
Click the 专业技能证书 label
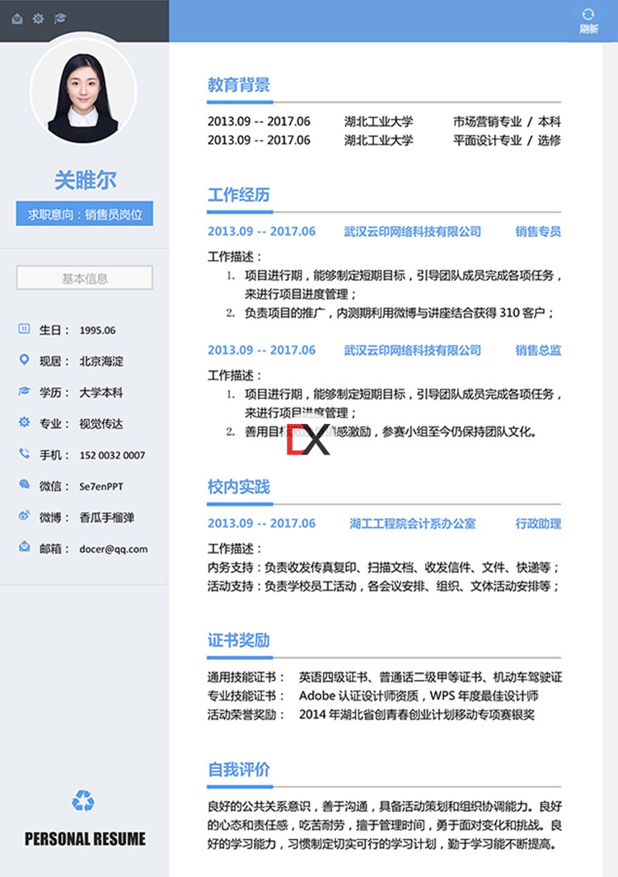point(246,695)
